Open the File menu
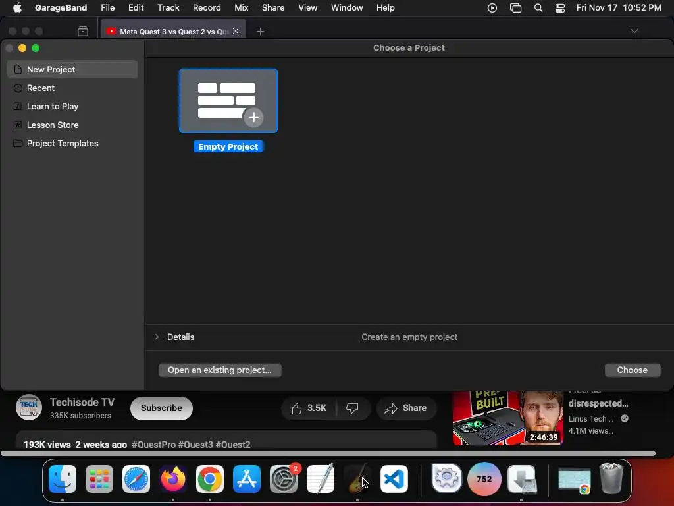Screen dimensions: 674x506 coord(107,8)
